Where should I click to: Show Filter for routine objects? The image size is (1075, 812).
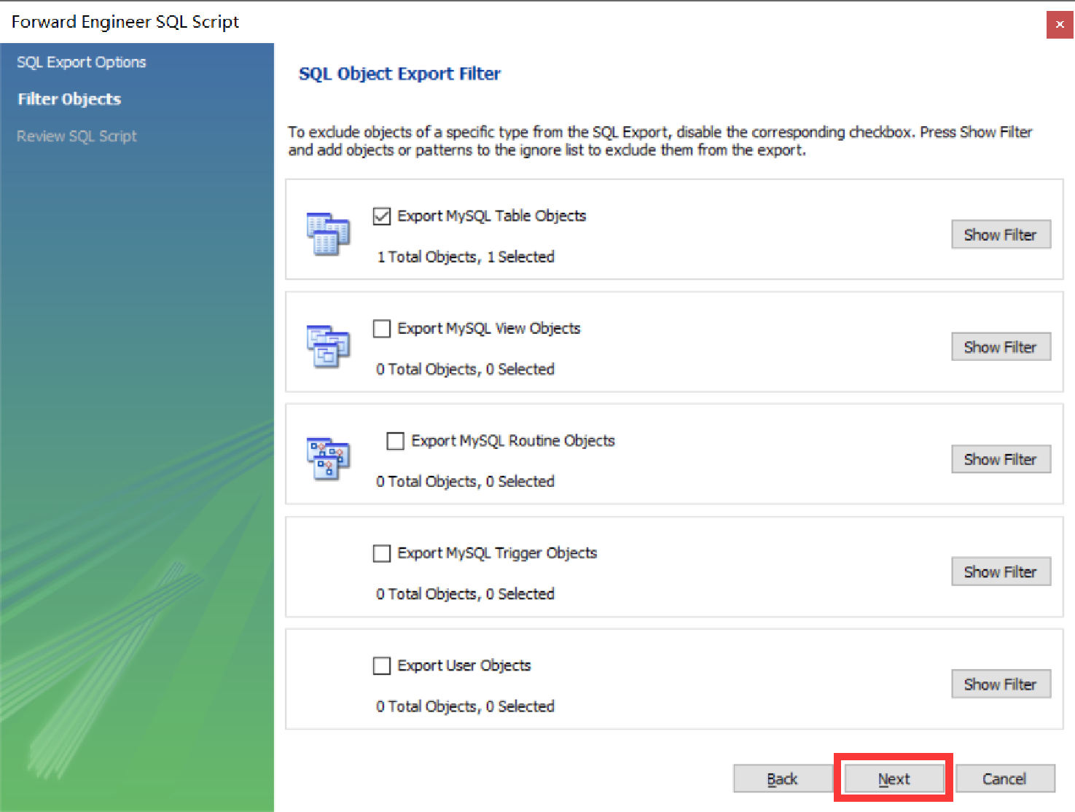tap(1001, 458)
